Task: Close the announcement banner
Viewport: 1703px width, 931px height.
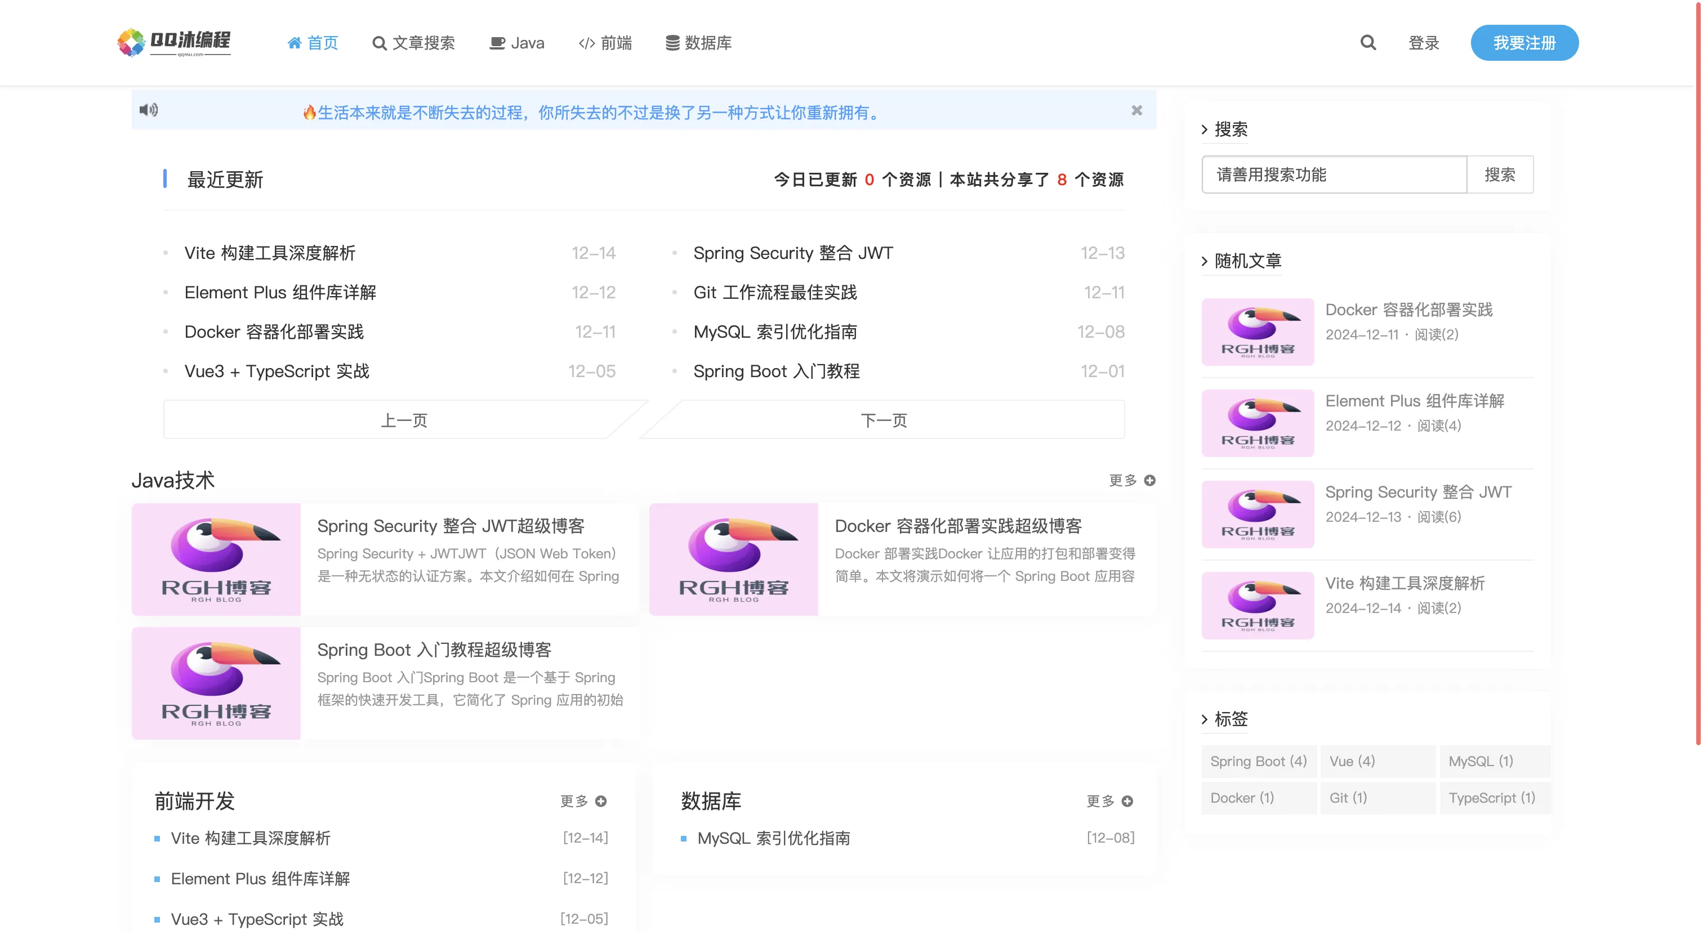Action: (1136, 110)
